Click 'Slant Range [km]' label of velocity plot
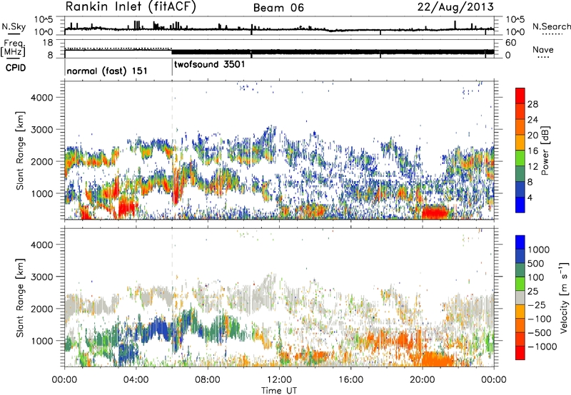571x395 pixels. (20, 297)
